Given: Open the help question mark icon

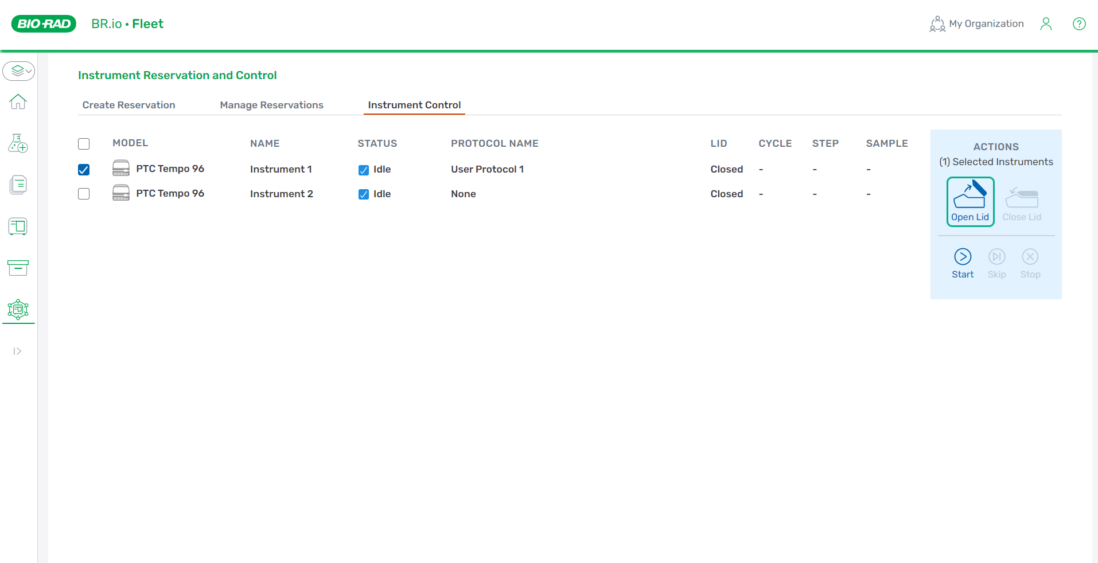Looking at the screenshot, I should pyautogui.click(x=1078, y=24).
